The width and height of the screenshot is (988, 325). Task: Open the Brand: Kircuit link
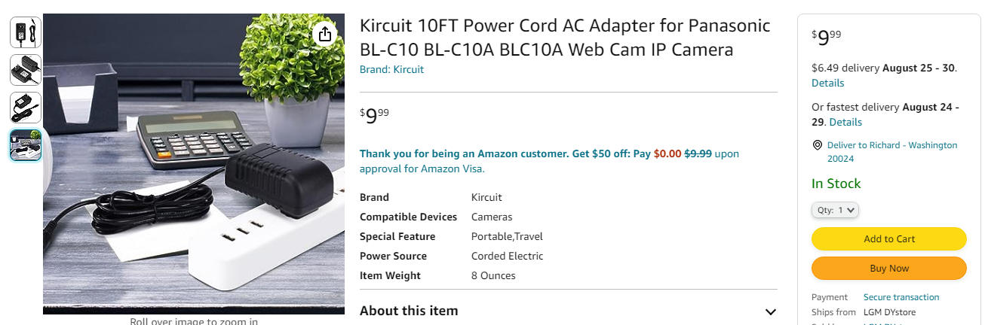pyautogui.click(x=391, y=69)
